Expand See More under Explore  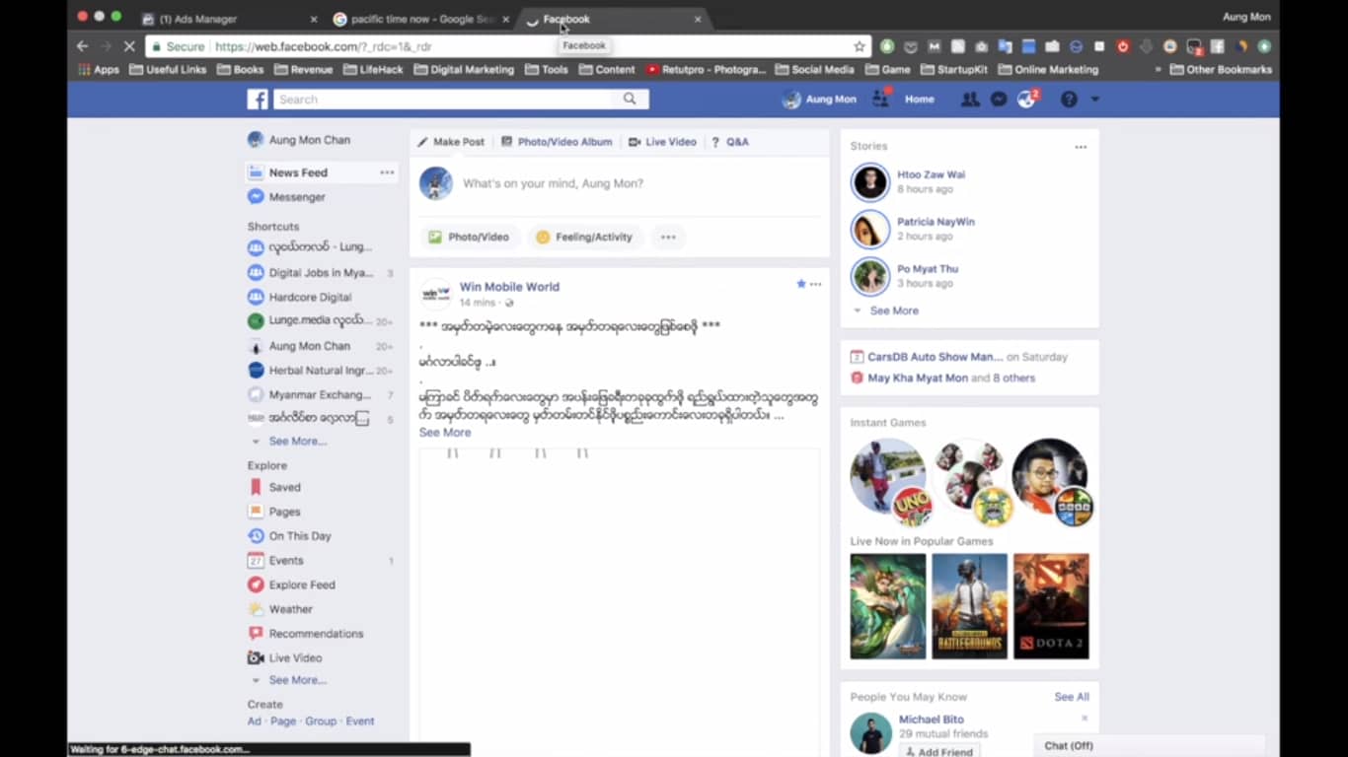(297, 680)
